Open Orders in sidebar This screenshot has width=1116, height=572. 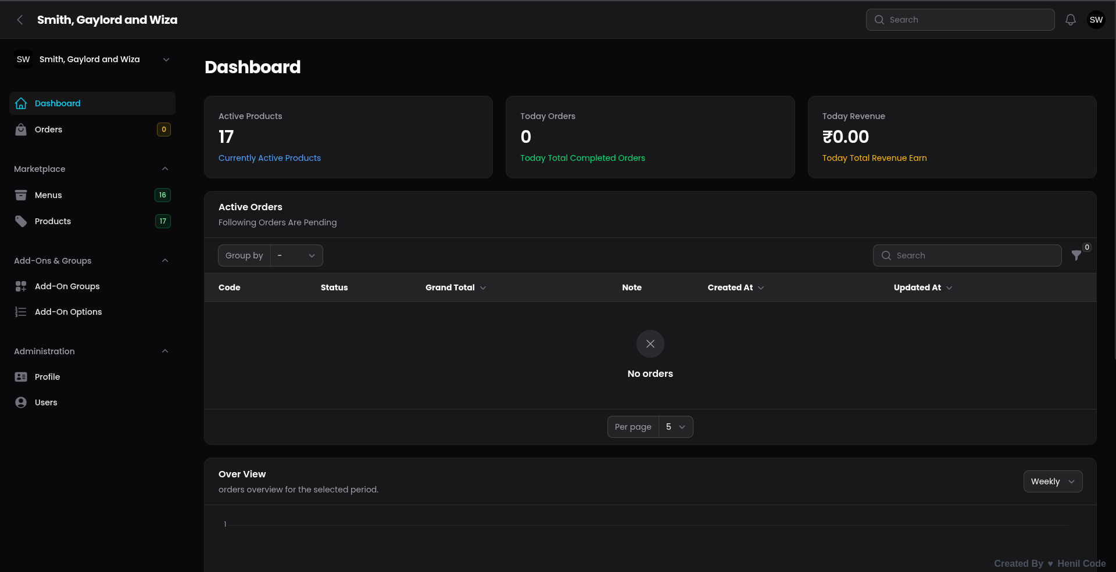(92, 129)
